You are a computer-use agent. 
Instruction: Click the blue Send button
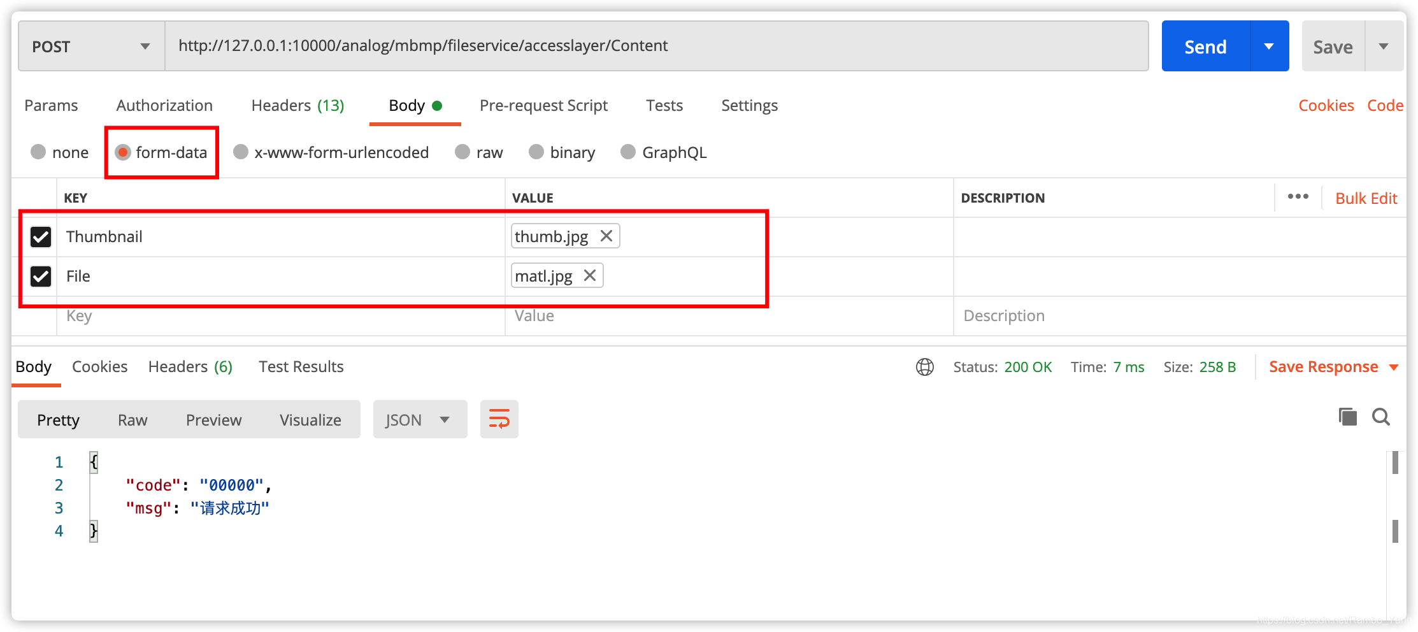1205,46
